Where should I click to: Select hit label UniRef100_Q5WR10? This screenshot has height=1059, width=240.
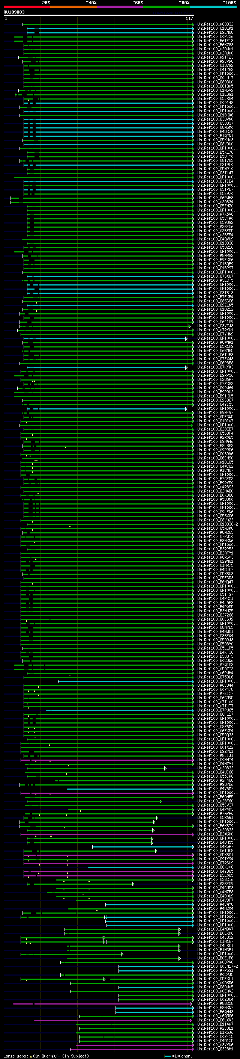pyautogui.click(x=215, y=169)
